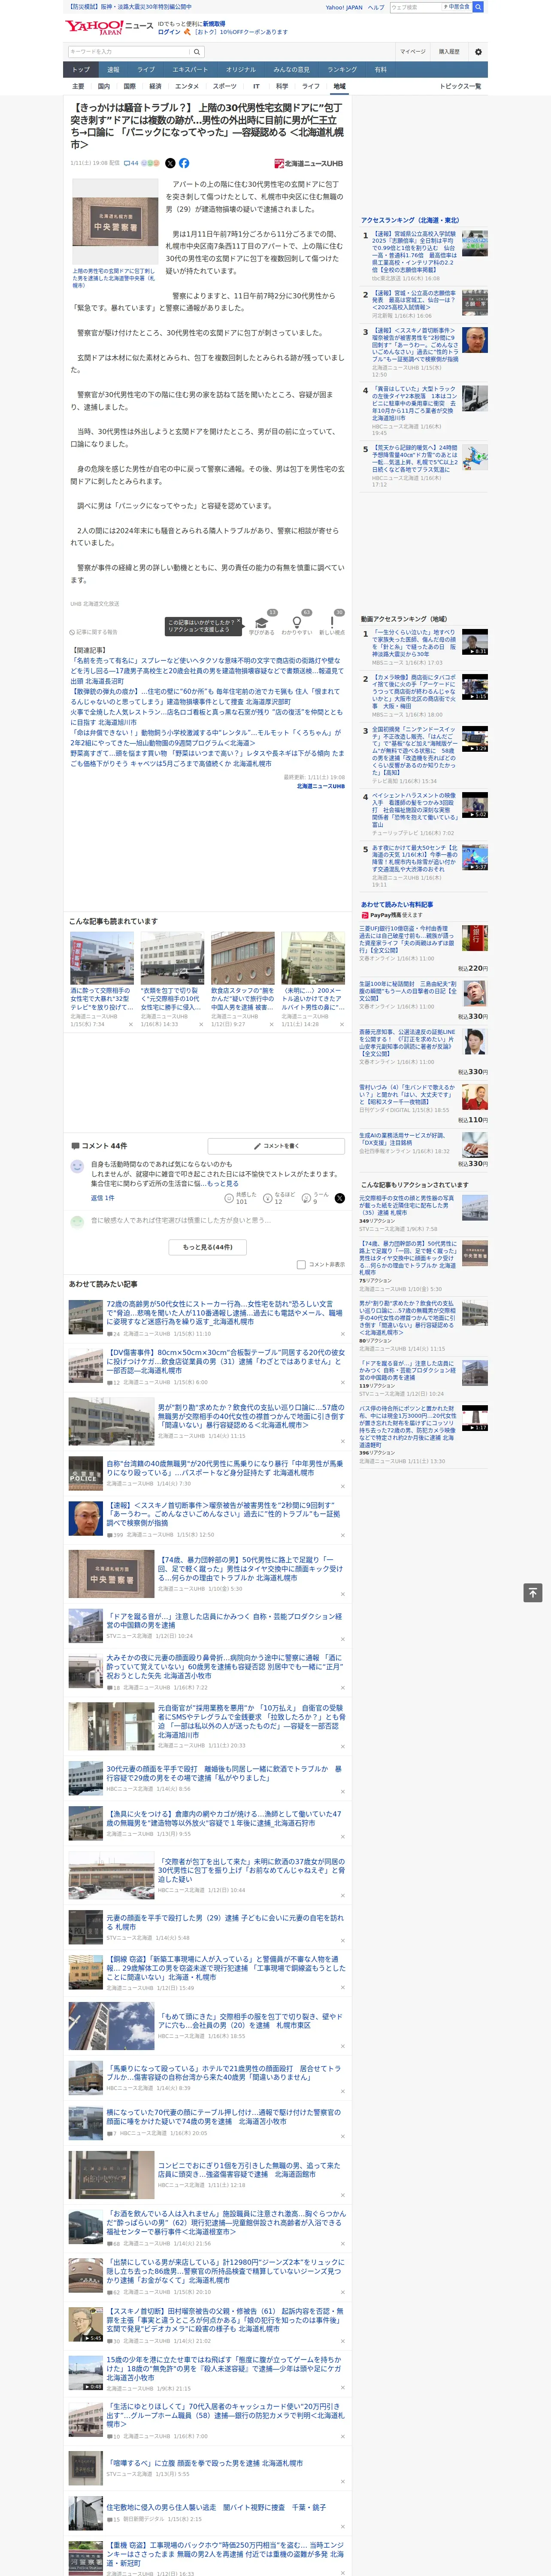Select the エンタメ category
The image size is (551, 2576).
pos(187,86)
